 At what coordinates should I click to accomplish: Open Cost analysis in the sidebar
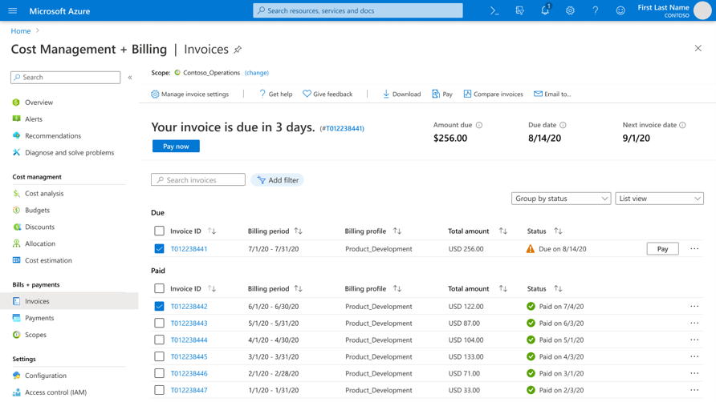tap(44, 193)
